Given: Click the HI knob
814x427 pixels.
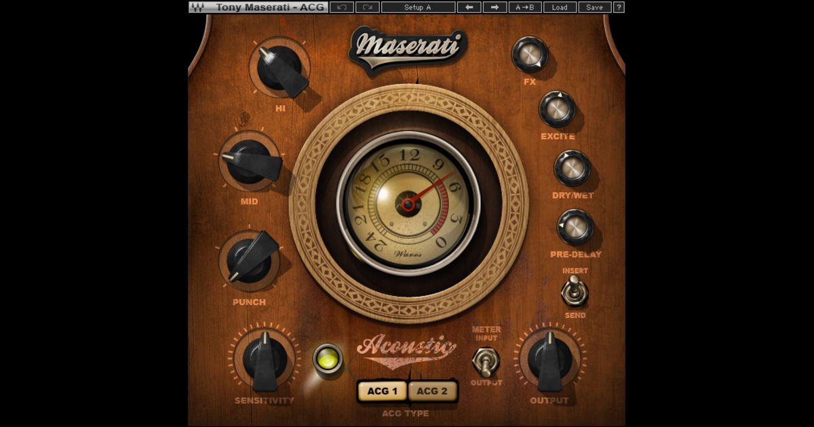Looking at the screenshot, I should (x=280, y=69).
